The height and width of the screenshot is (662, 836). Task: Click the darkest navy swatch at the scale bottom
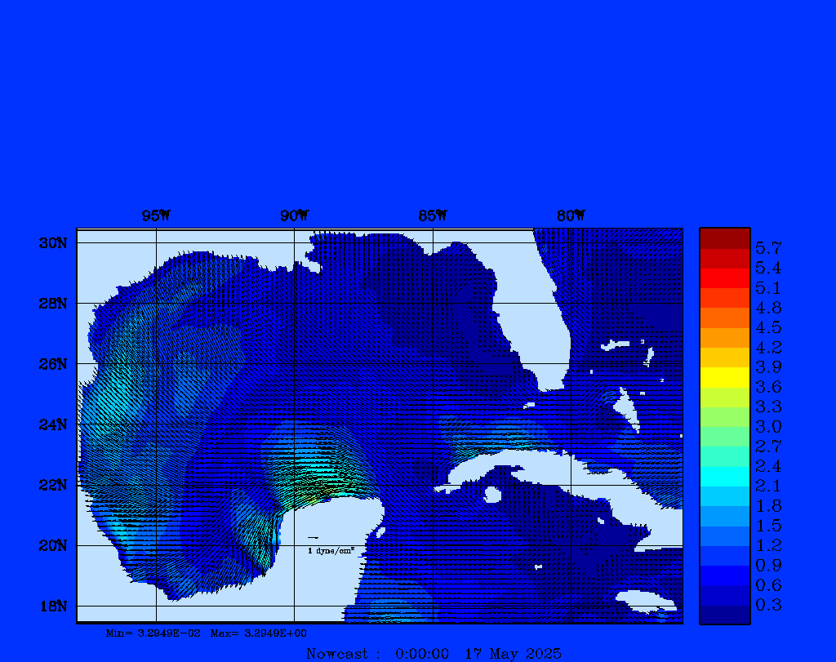[x=724, y=614]
